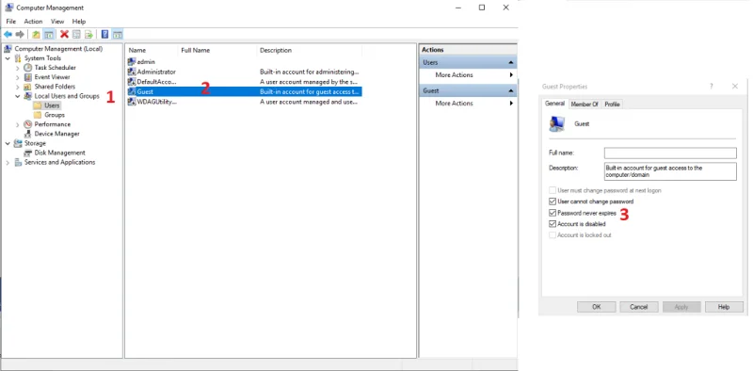
Task: Click the Properties toolbar icon
Action: pos(76,35)
